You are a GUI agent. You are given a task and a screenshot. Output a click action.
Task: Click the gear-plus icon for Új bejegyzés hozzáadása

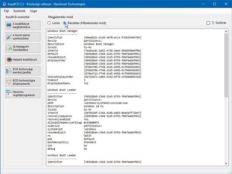tap(9, 48)
